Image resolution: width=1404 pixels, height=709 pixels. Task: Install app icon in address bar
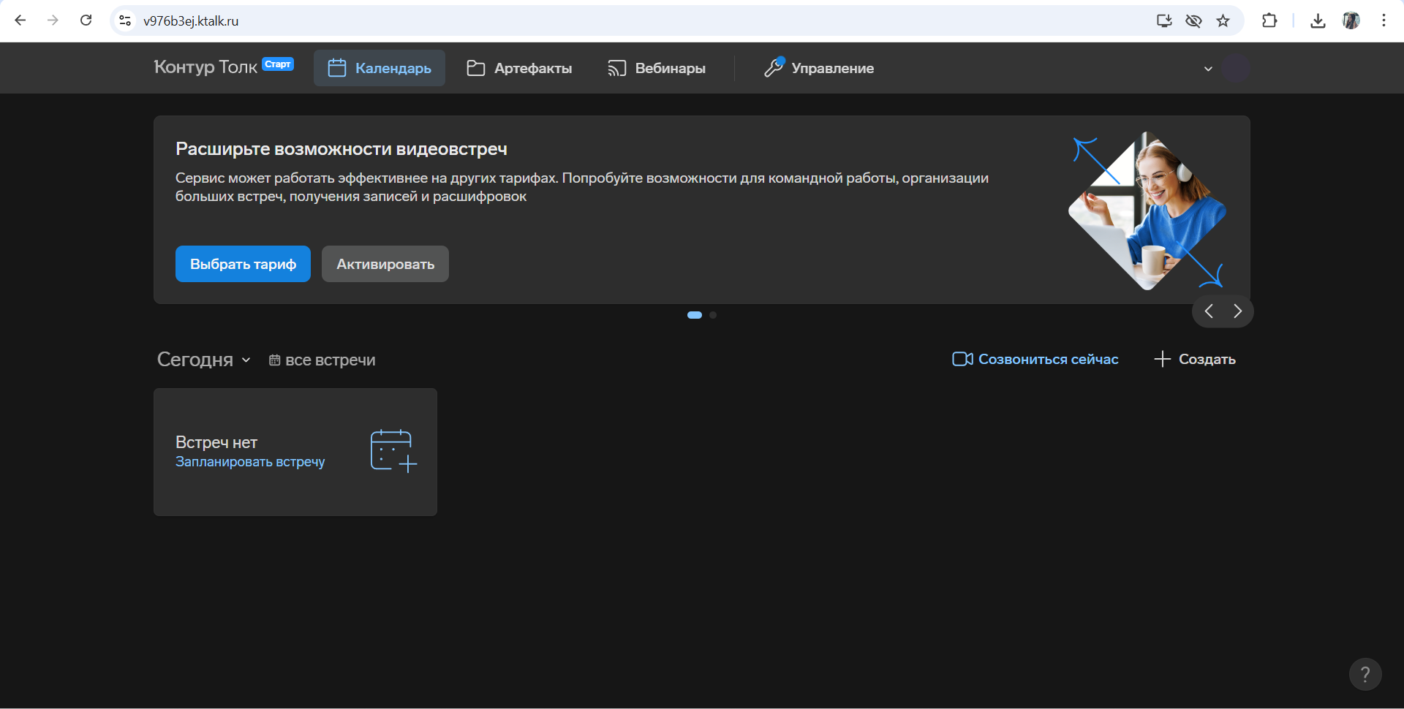pos(1164,20)
